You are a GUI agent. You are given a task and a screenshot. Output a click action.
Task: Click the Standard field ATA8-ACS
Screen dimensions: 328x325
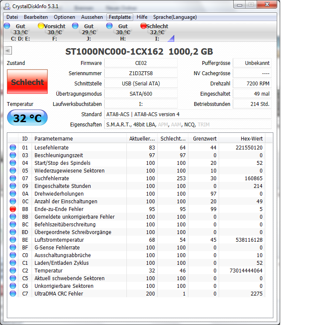tap(188, 114)
